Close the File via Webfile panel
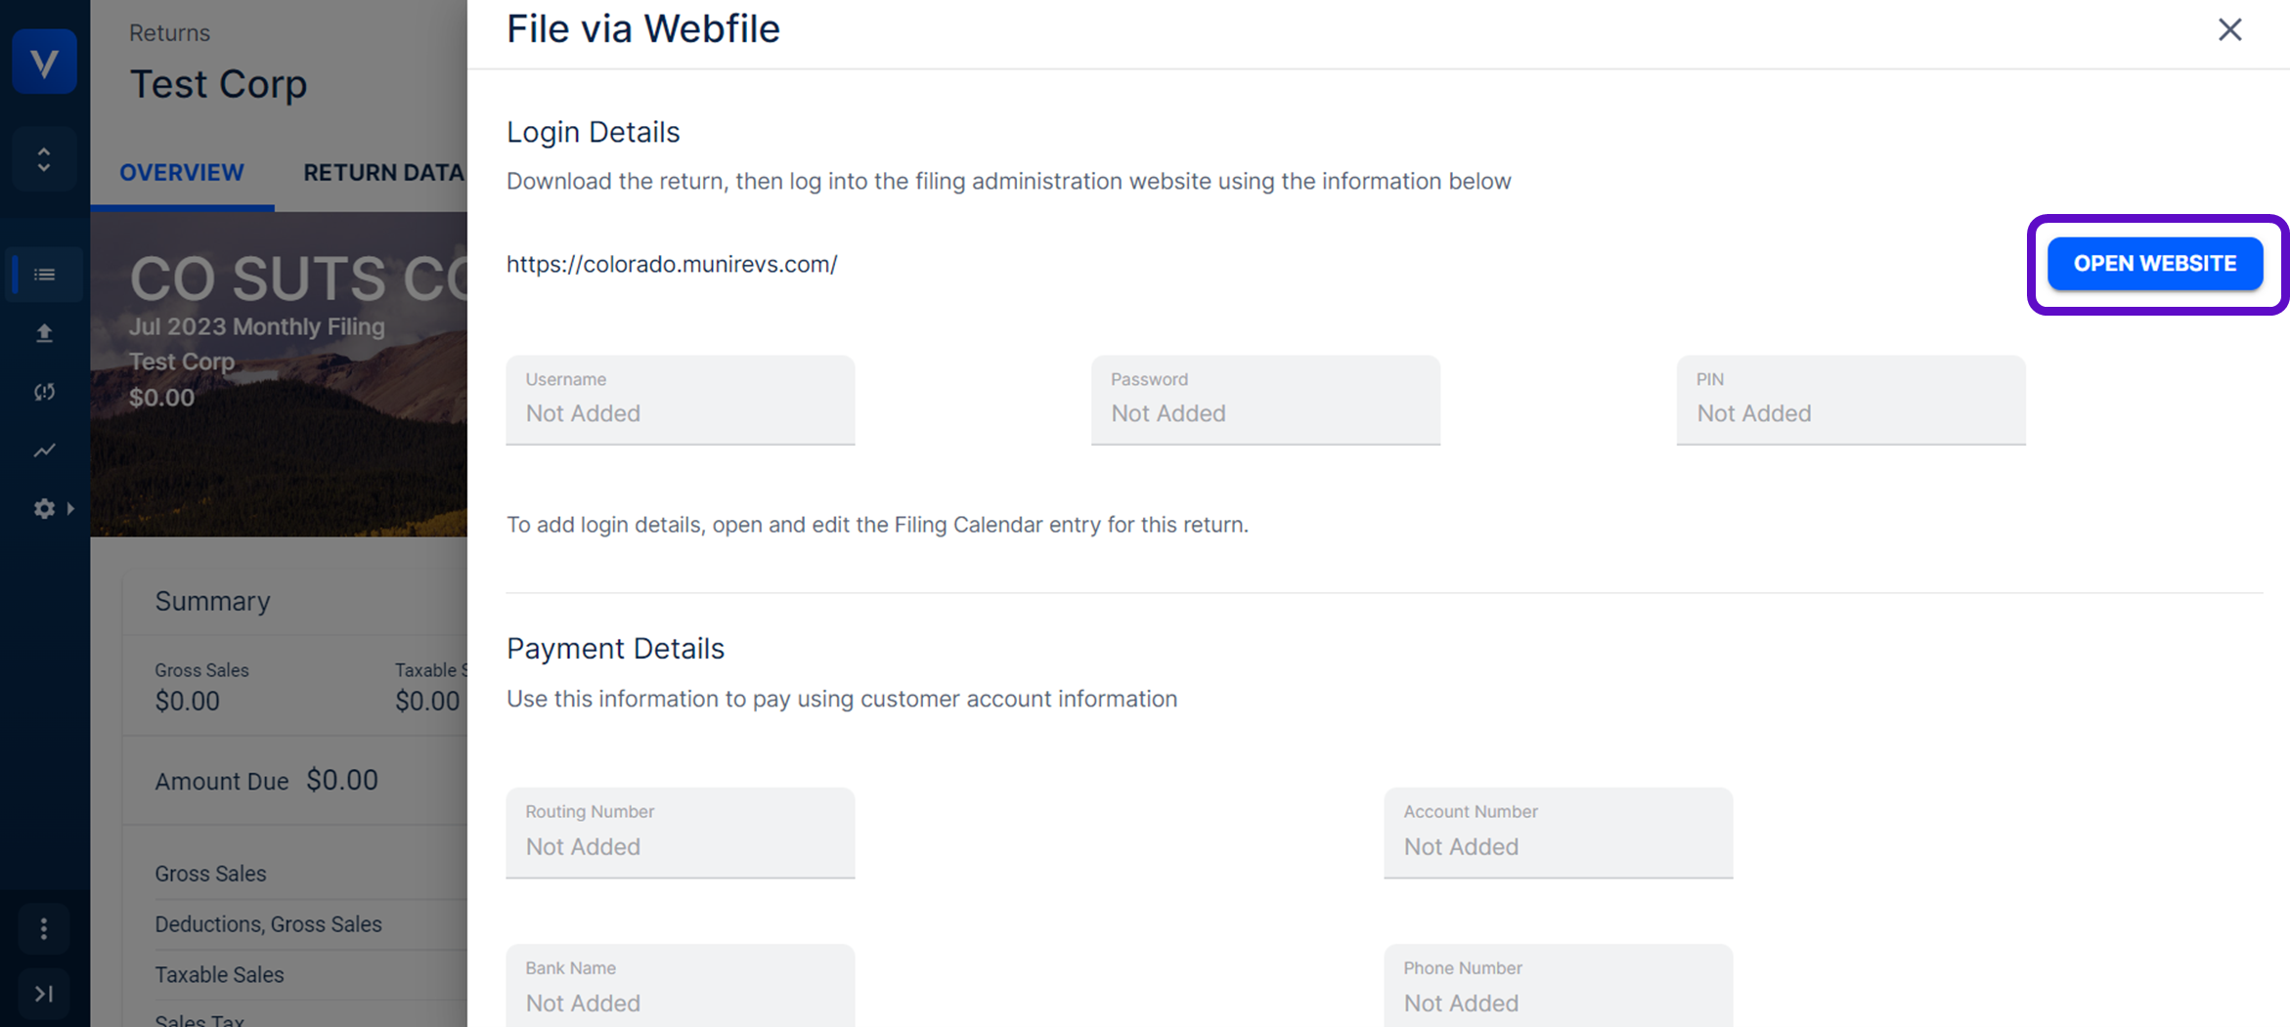Viewport: 2290px width, 1027px height. pyautogui.click(x=2229, y=29)
